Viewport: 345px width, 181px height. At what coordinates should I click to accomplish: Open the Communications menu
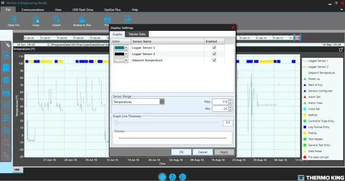[x=33, y=10]
